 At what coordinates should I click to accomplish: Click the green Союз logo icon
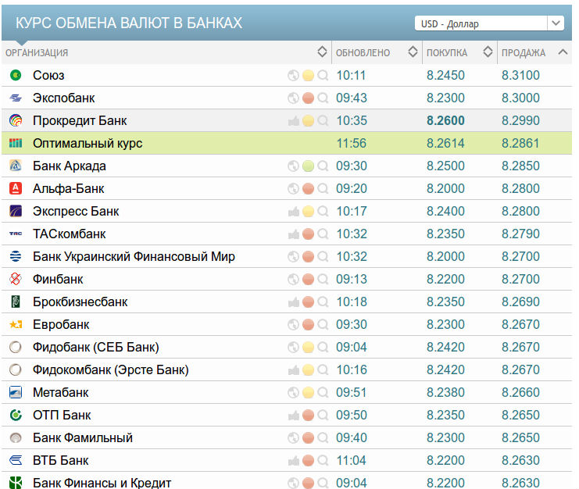pos(16,75)
